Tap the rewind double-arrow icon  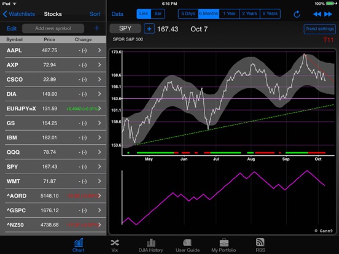(x=317, y=14)
